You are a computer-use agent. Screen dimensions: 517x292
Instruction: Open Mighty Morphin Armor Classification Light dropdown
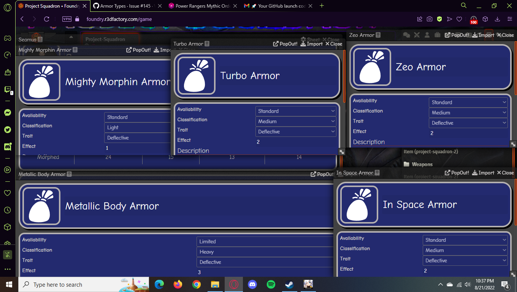click(138, 127)
